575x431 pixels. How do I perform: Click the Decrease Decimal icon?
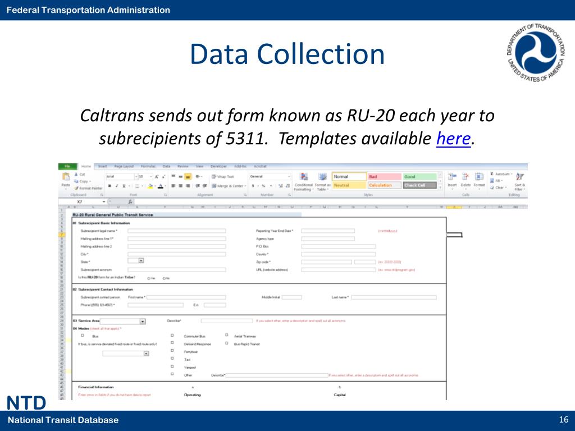(x=287, y=186)
